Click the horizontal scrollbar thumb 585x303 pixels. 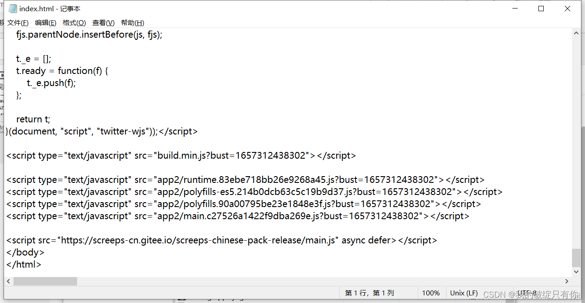(x=45, y=281)
